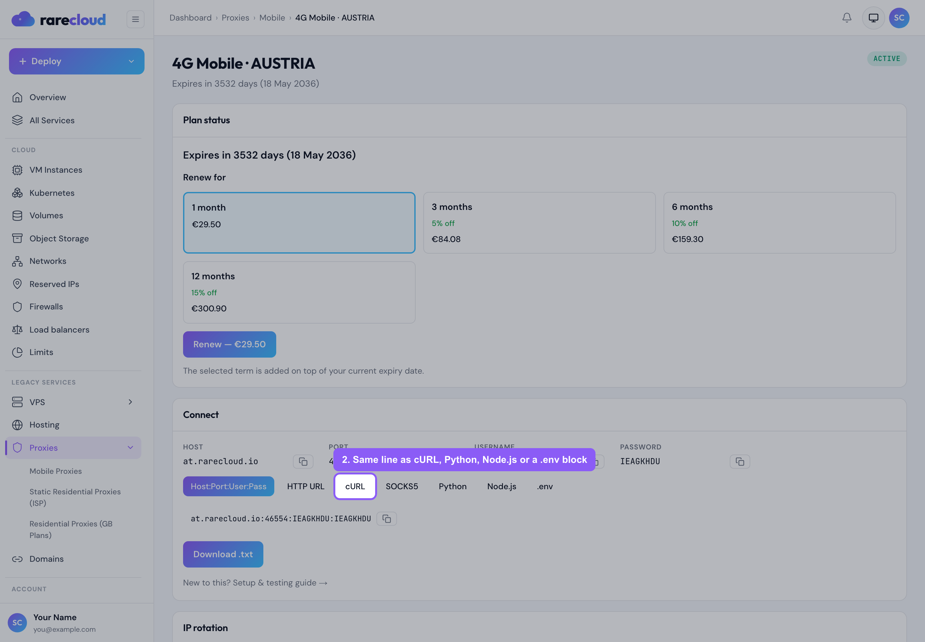Go to Proxies in the breadcrumb
Image resolution: width=925 pixels, height=642 pixels.
click(235, 18)
